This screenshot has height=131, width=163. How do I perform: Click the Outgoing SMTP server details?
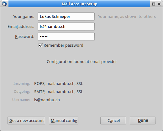(x=59, y=92)
